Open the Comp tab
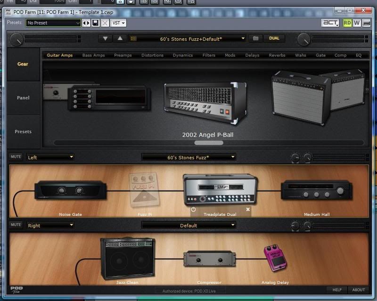This screenshot has height=301, width=377. coord(340,55)
